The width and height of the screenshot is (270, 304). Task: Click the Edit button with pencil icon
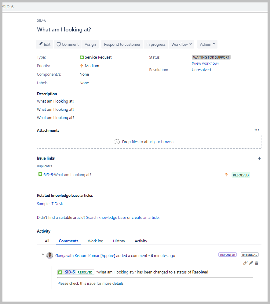pyautogui.click(x=44, y=44)
